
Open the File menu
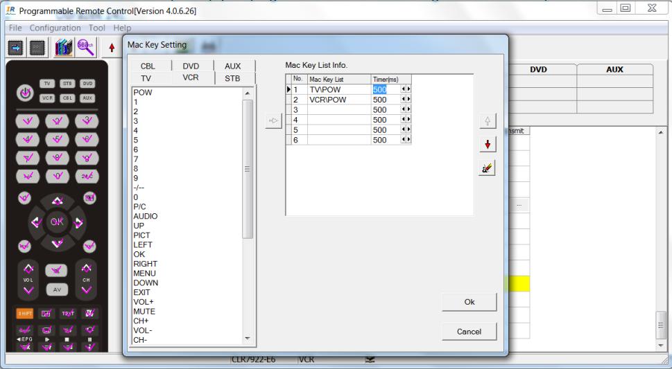(x=15, y=28)
